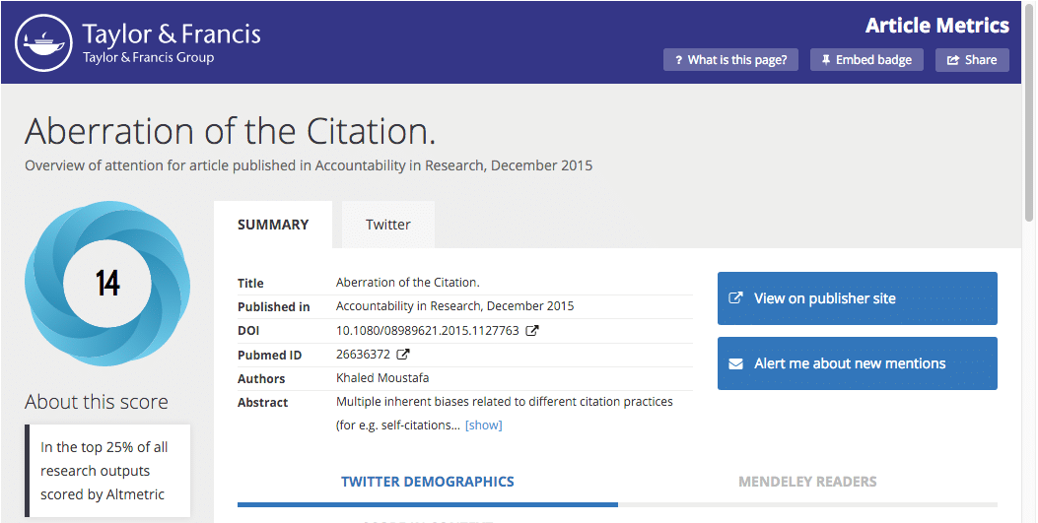Open the Altmetric score 14 donut badge

pyautogui.click(x=107, y=283)
